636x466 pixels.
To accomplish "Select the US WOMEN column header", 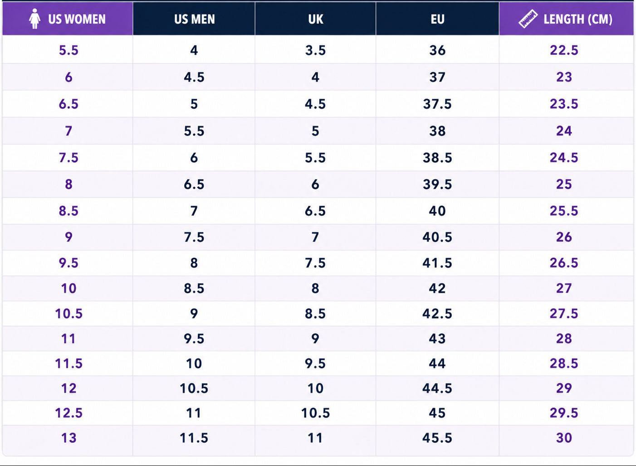I will [x=68, y=19].
